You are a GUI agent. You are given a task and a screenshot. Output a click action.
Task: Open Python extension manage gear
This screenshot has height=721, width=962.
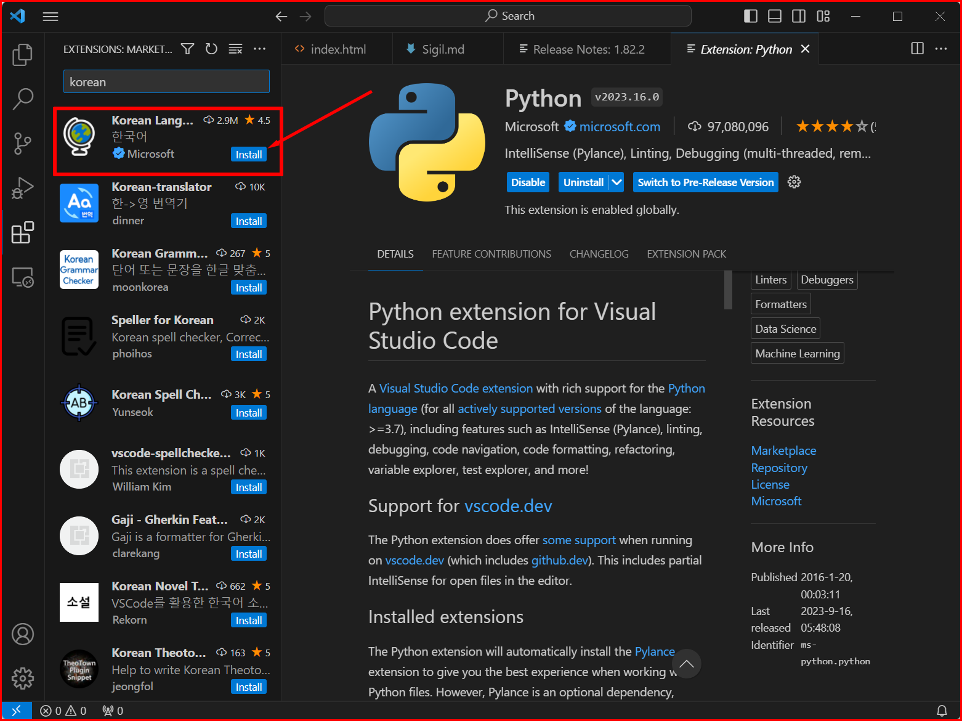tap(794, 182)
